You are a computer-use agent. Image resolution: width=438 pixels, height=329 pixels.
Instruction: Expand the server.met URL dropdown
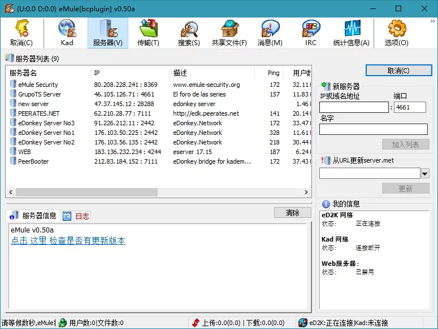pos(425,173)
